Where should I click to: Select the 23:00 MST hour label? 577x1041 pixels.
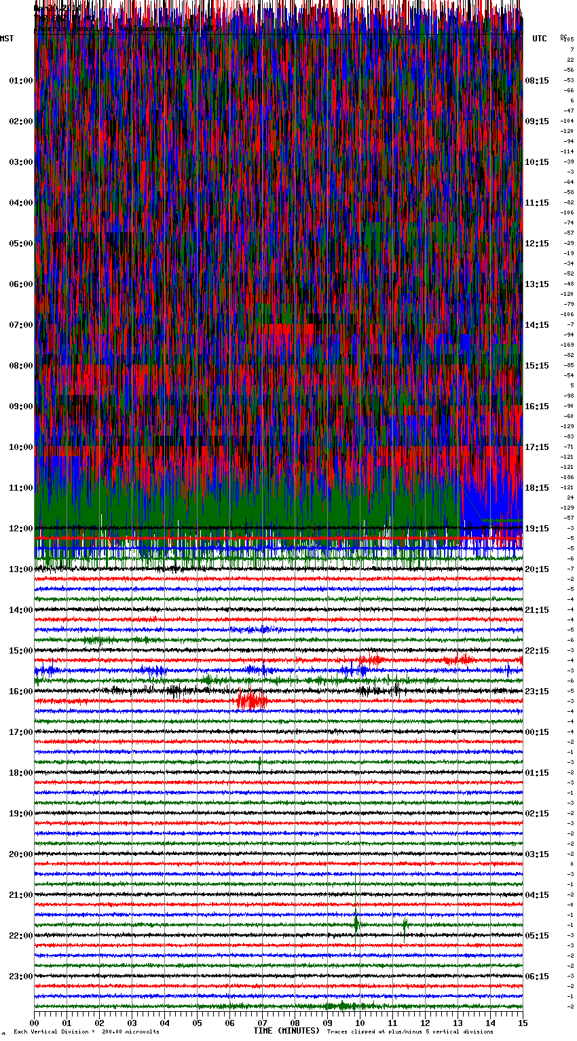(x=21, y=977)
